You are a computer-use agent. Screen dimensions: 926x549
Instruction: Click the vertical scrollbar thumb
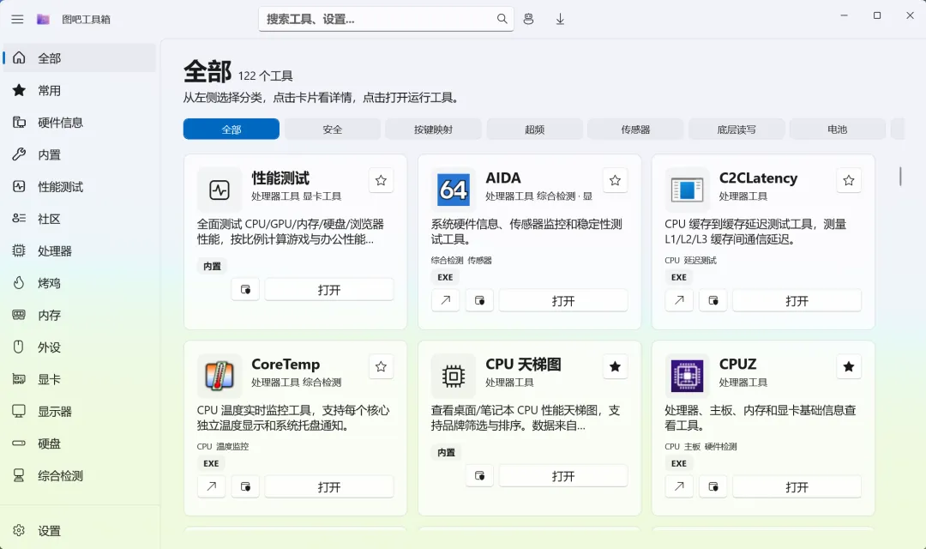[x=900, y=176]
